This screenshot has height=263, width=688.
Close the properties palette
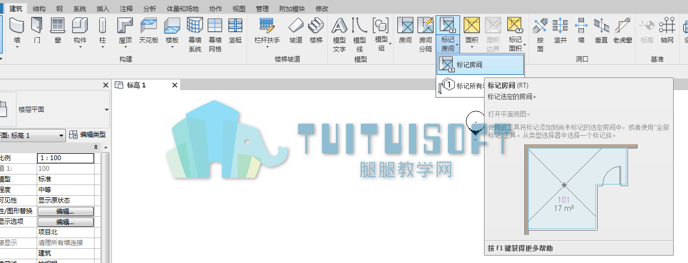pyautogui.click(x=105, y=85)
